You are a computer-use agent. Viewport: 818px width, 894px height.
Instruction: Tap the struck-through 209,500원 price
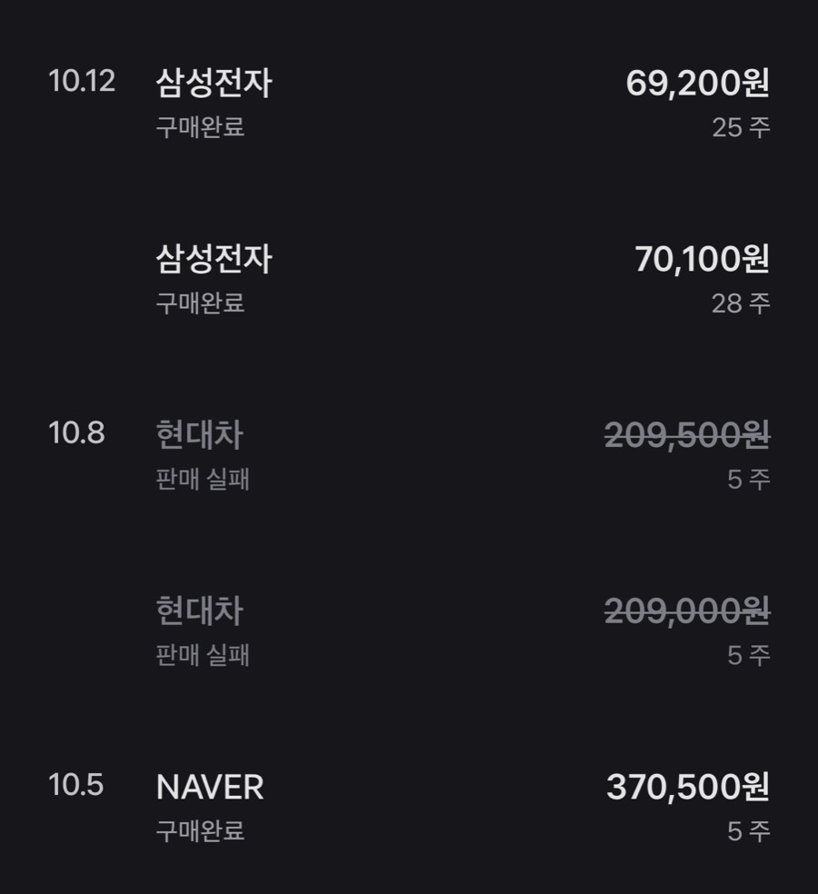687,435
